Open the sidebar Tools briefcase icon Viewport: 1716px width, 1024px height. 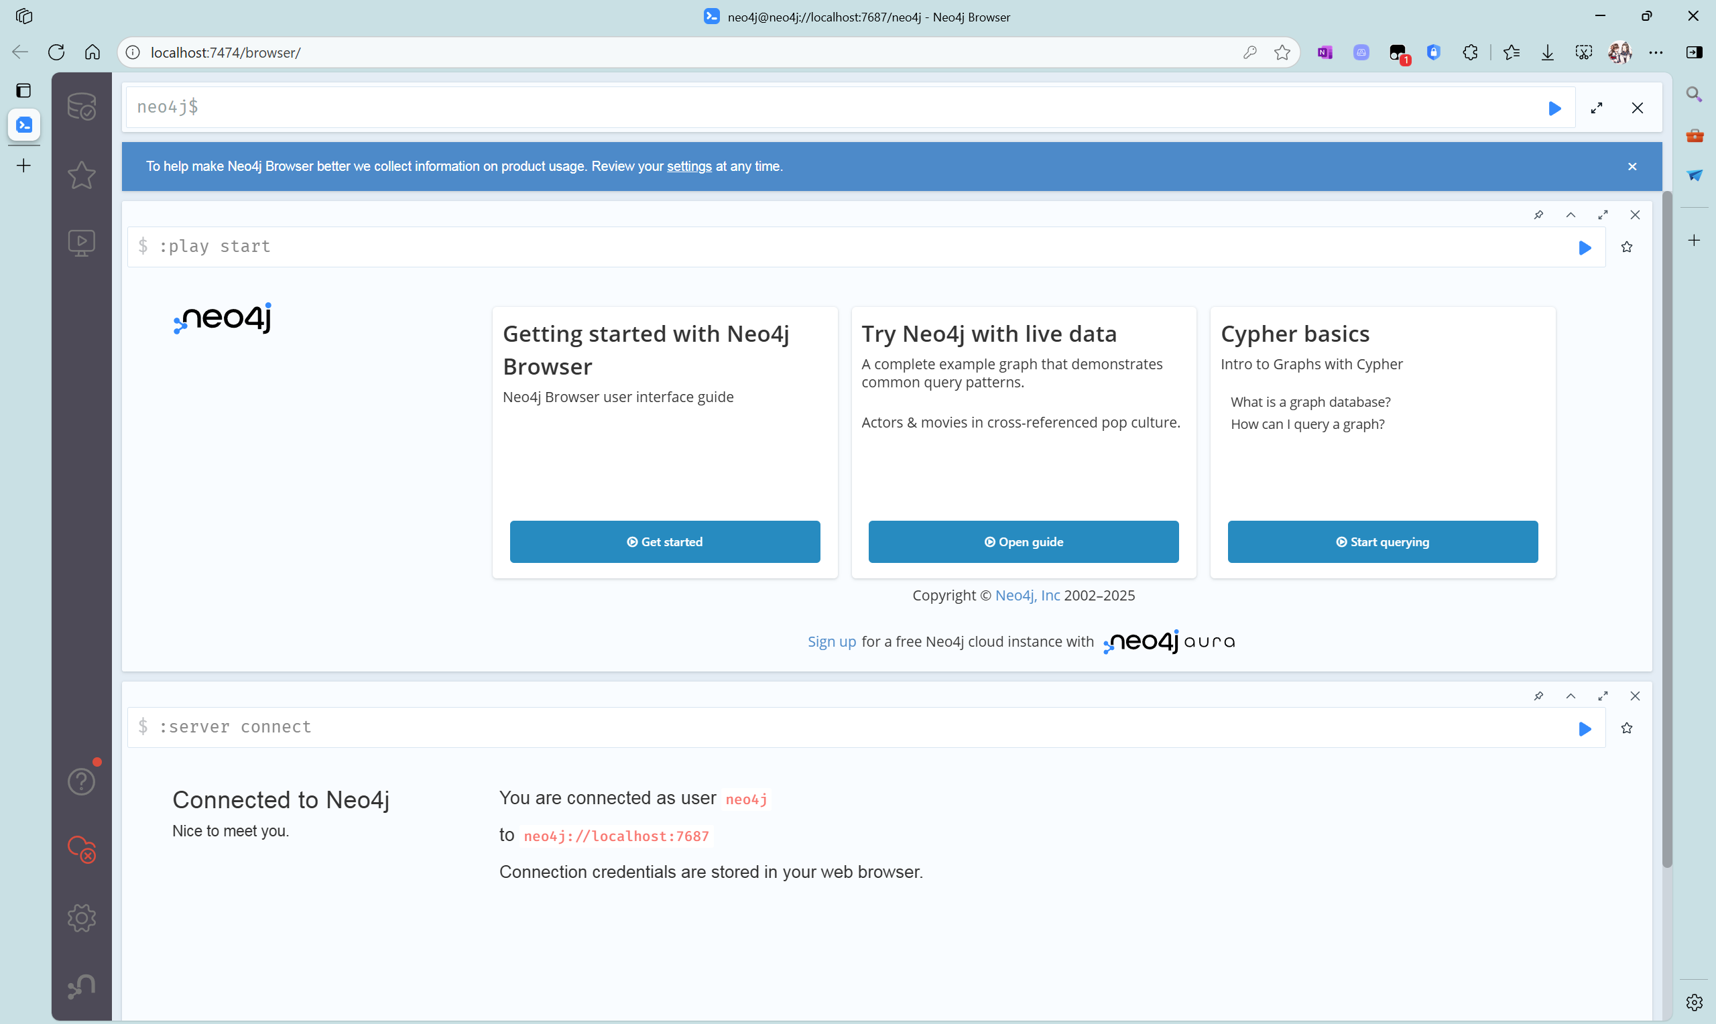1694,135
